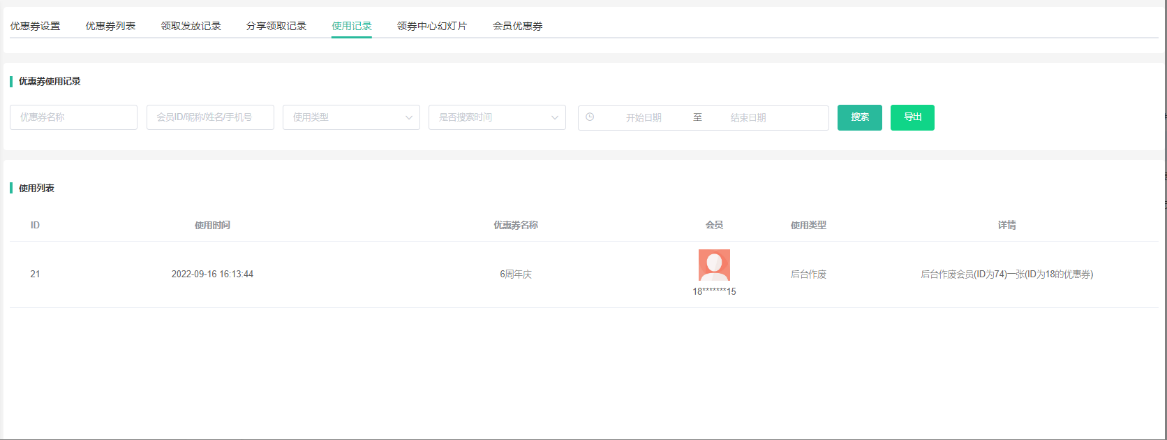
Task: Focus the 优惠券名称 input field
Action: click(x=73, y=117)
